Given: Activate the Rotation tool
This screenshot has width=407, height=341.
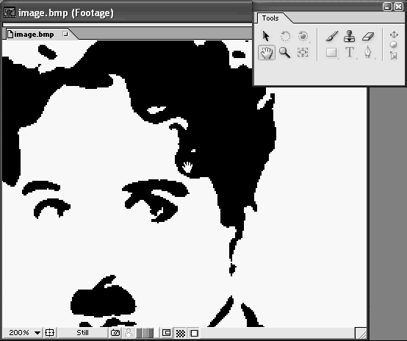Looking at the screenshot, I should [x=285, y=36].
